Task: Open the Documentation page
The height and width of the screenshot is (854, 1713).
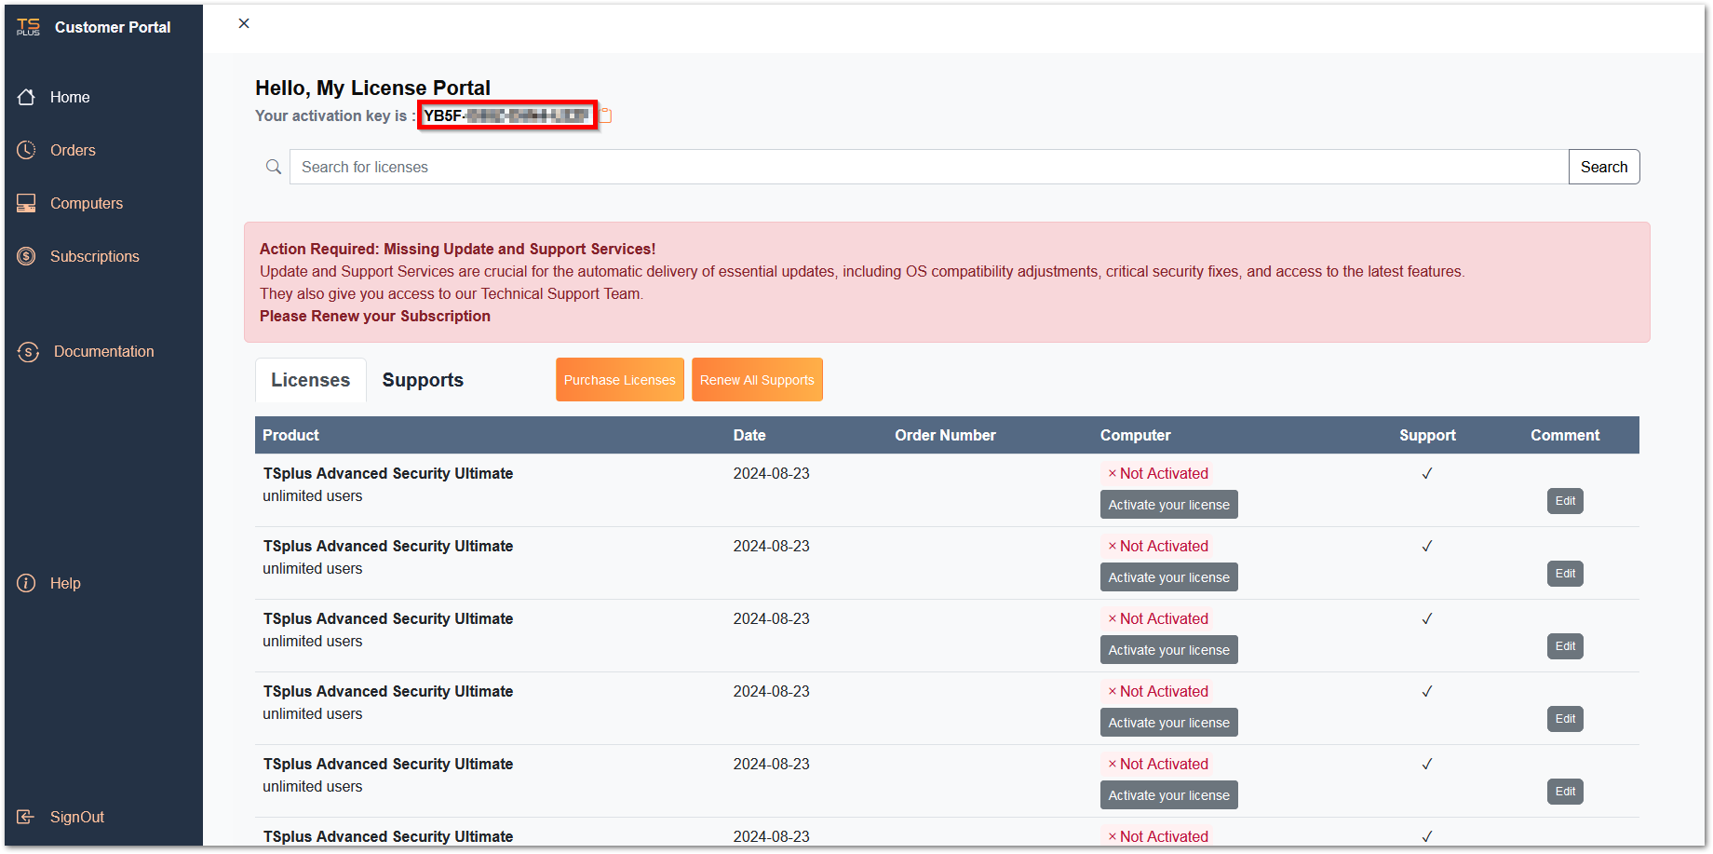Action: [x=103, y=351]
